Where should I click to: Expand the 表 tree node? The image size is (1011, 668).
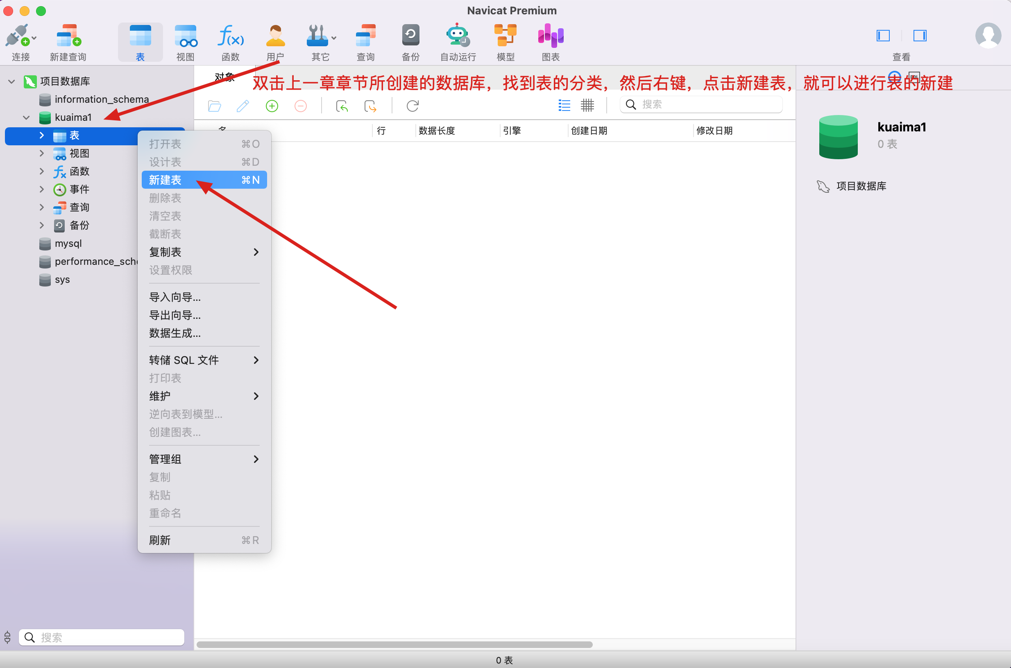[41, 135]
